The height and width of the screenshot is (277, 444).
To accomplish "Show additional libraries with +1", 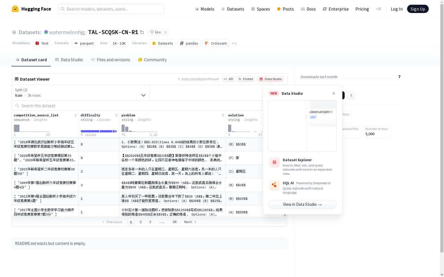I will (234, 43).
